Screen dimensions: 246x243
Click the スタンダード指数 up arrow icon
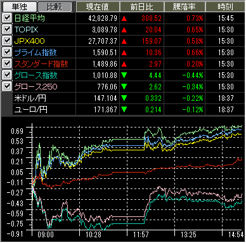(x=124, y=64)
